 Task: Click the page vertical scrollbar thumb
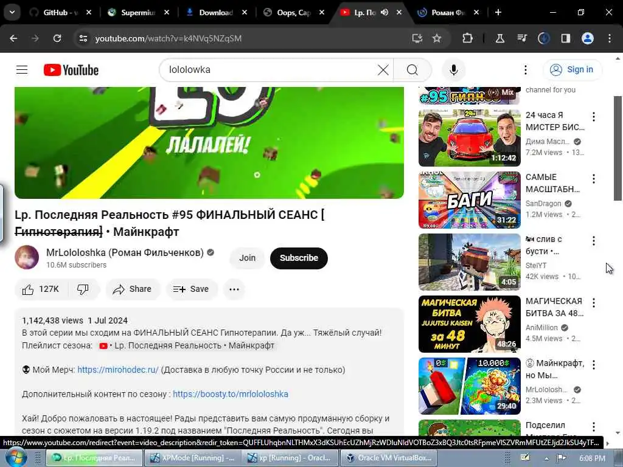click(618, 148)
